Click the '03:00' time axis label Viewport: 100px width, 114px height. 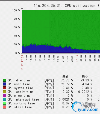90,58
